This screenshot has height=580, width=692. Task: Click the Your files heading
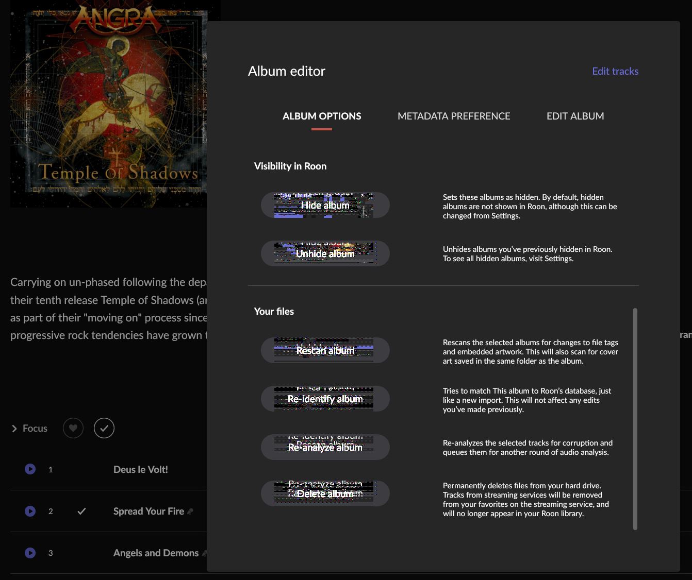pyautogui.click(x=274, y=311)
